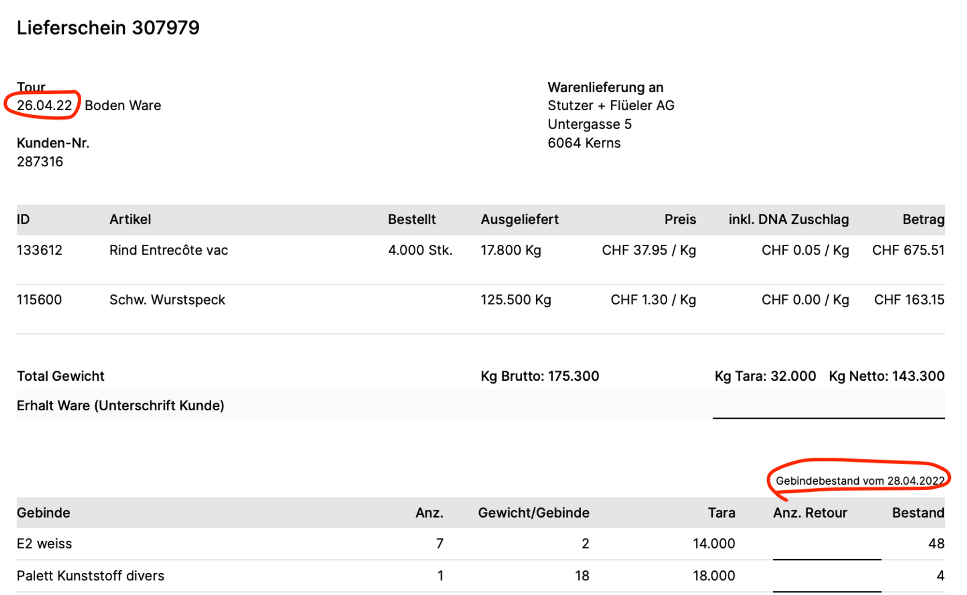Viewport: 967px width, 595px height.
Task: Click the Bestand column header
Action: 918,513
